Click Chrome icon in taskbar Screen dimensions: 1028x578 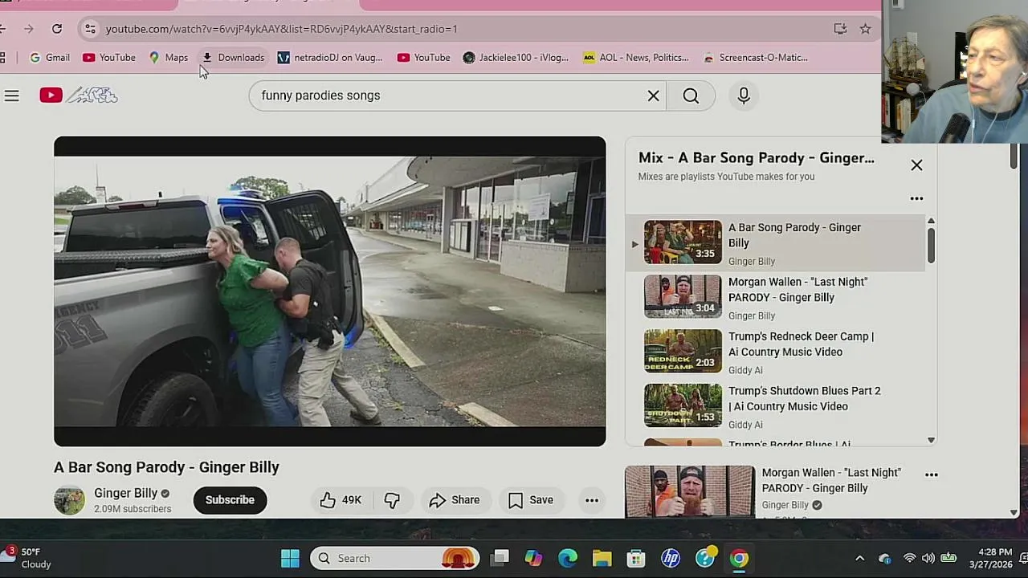(739, 558)
